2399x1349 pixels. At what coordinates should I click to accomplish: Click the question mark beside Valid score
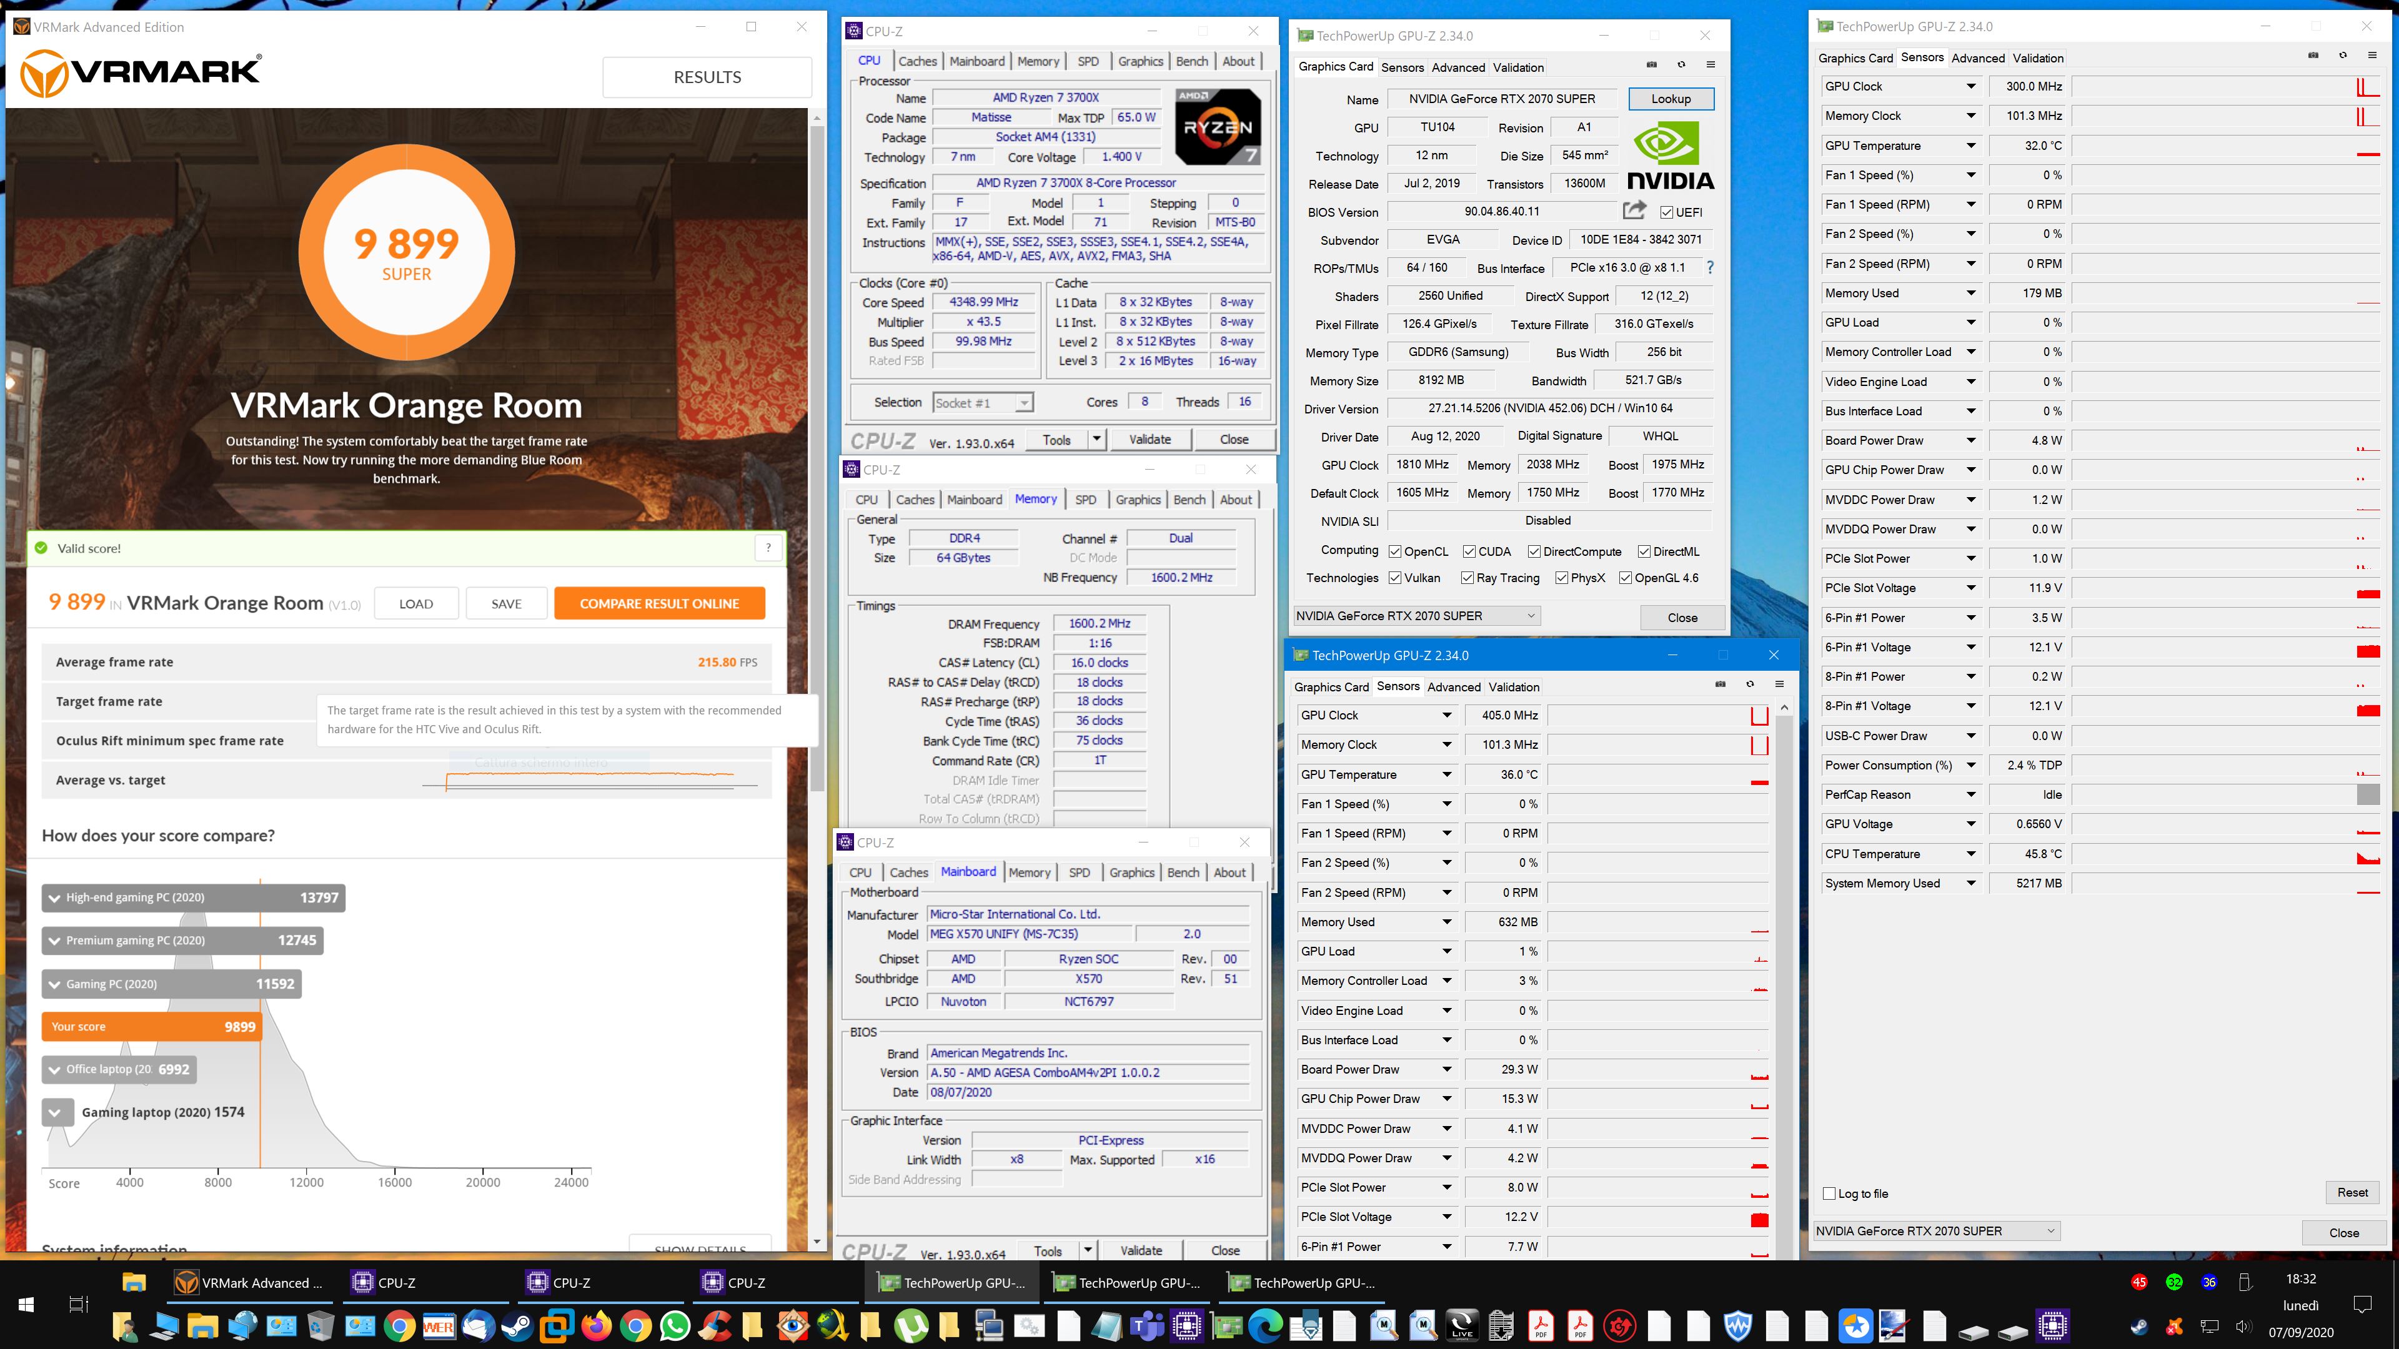[x=768, y=548]
